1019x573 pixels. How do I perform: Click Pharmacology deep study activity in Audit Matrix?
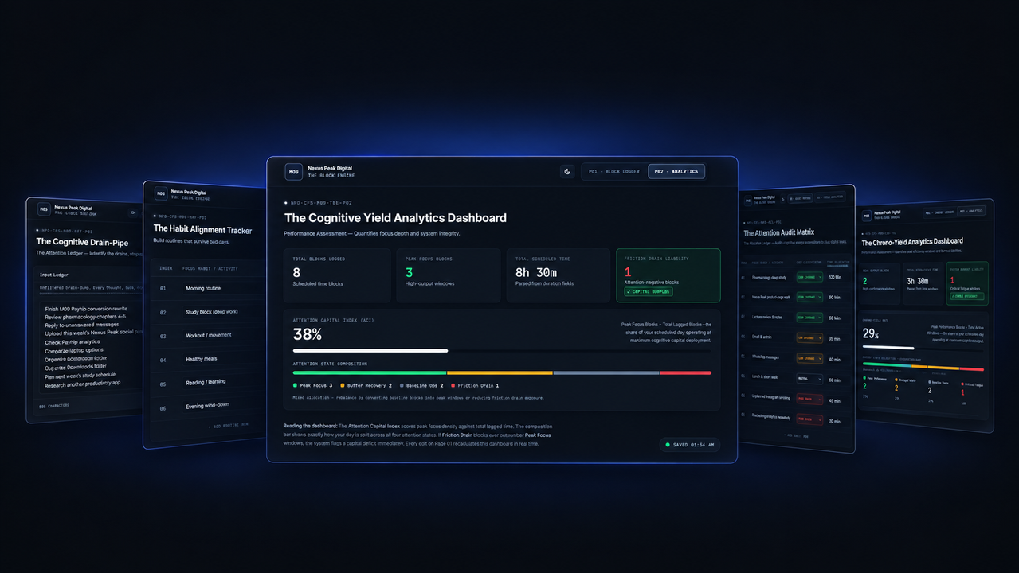click(769, 278)
